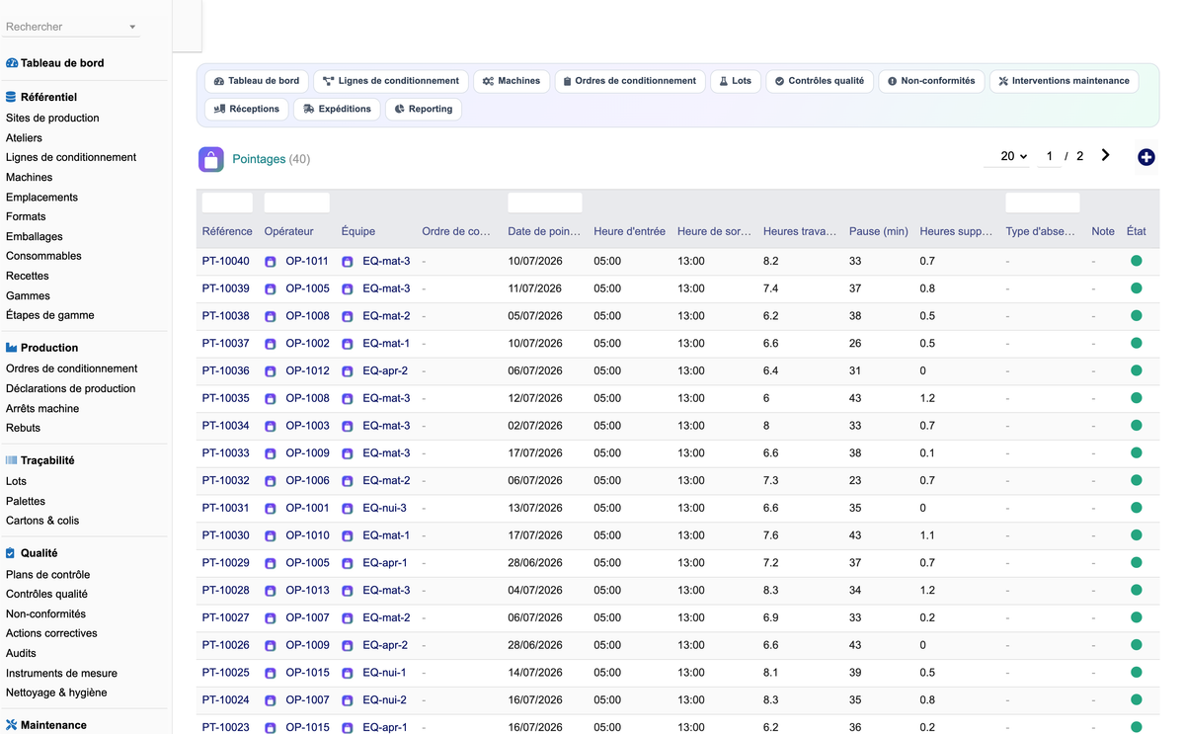Open Étapes de gamme in sidebar

[x=50, y=315]
